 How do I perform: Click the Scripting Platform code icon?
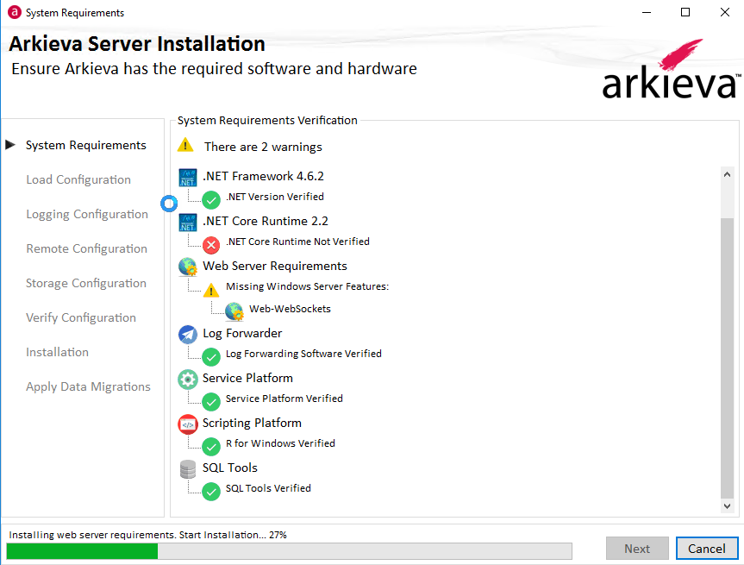[x=188, y=424]
